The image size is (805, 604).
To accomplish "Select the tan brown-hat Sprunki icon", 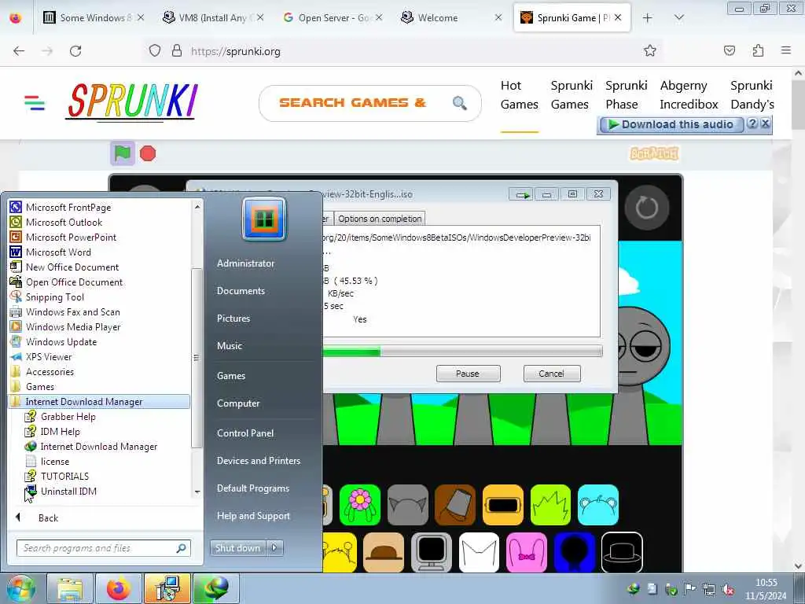I will pos(384,552).
